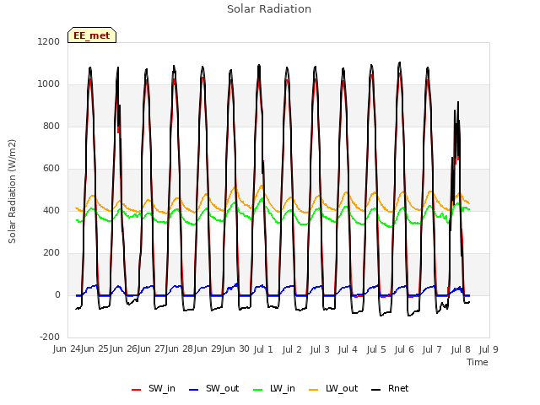This screenshot has height=405, width=540.
Task: Toggle SW_in series in the legend
Action: click(154, 388)
